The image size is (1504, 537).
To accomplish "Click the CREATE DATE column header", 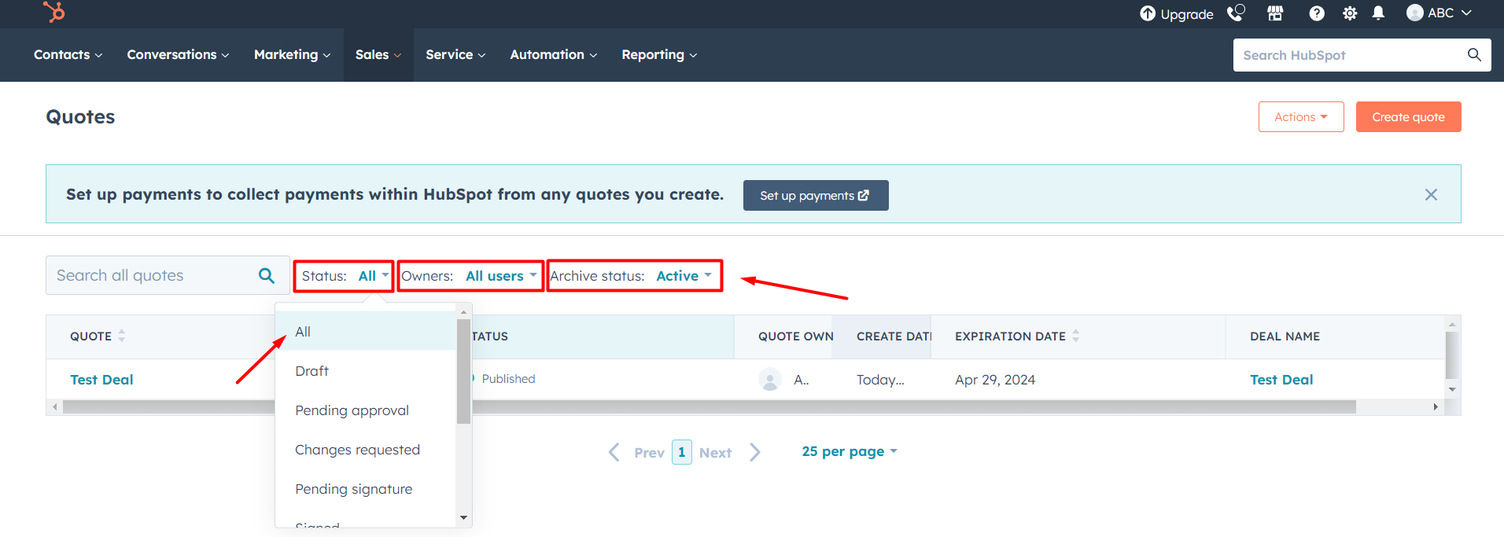I will point(894,337).
